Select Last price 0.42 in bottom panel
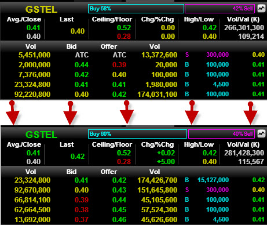The width and height of the screenshot is (267, 225). [78, 157]
